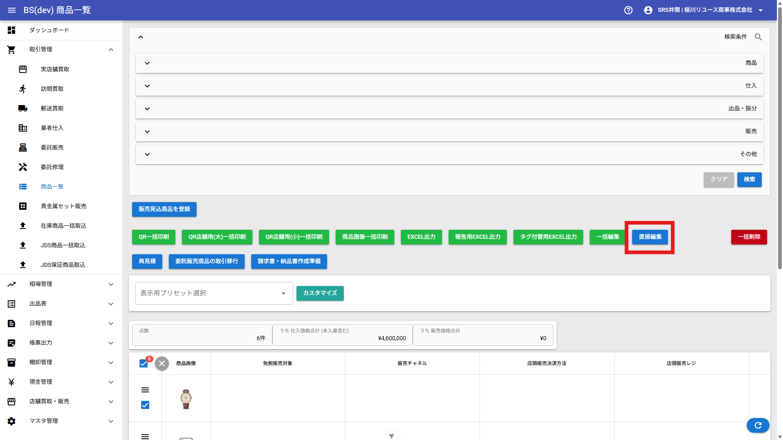The image size is (783, 440).
Task: Click the archive box icon for 棚卸管理
Action: click(x=11, y=363)
